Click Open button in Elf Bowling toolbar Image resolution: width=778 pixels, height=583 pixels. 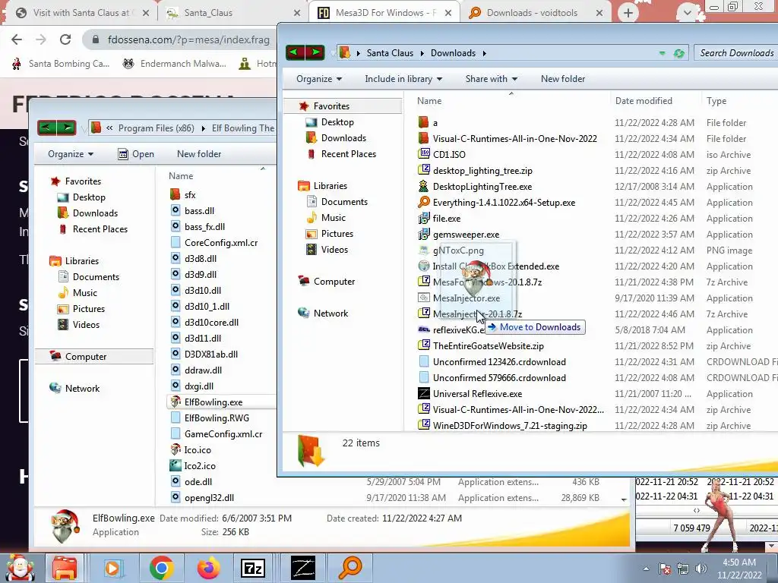coord(136,154)
